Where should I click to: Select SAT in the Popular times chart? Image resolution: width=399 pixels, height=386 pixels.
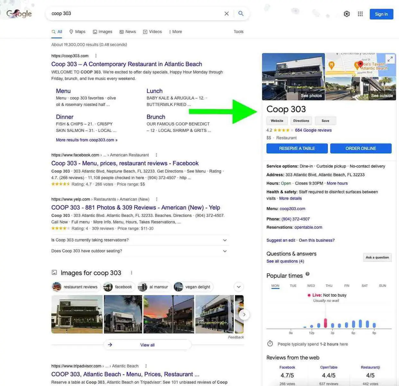point(365,285)
